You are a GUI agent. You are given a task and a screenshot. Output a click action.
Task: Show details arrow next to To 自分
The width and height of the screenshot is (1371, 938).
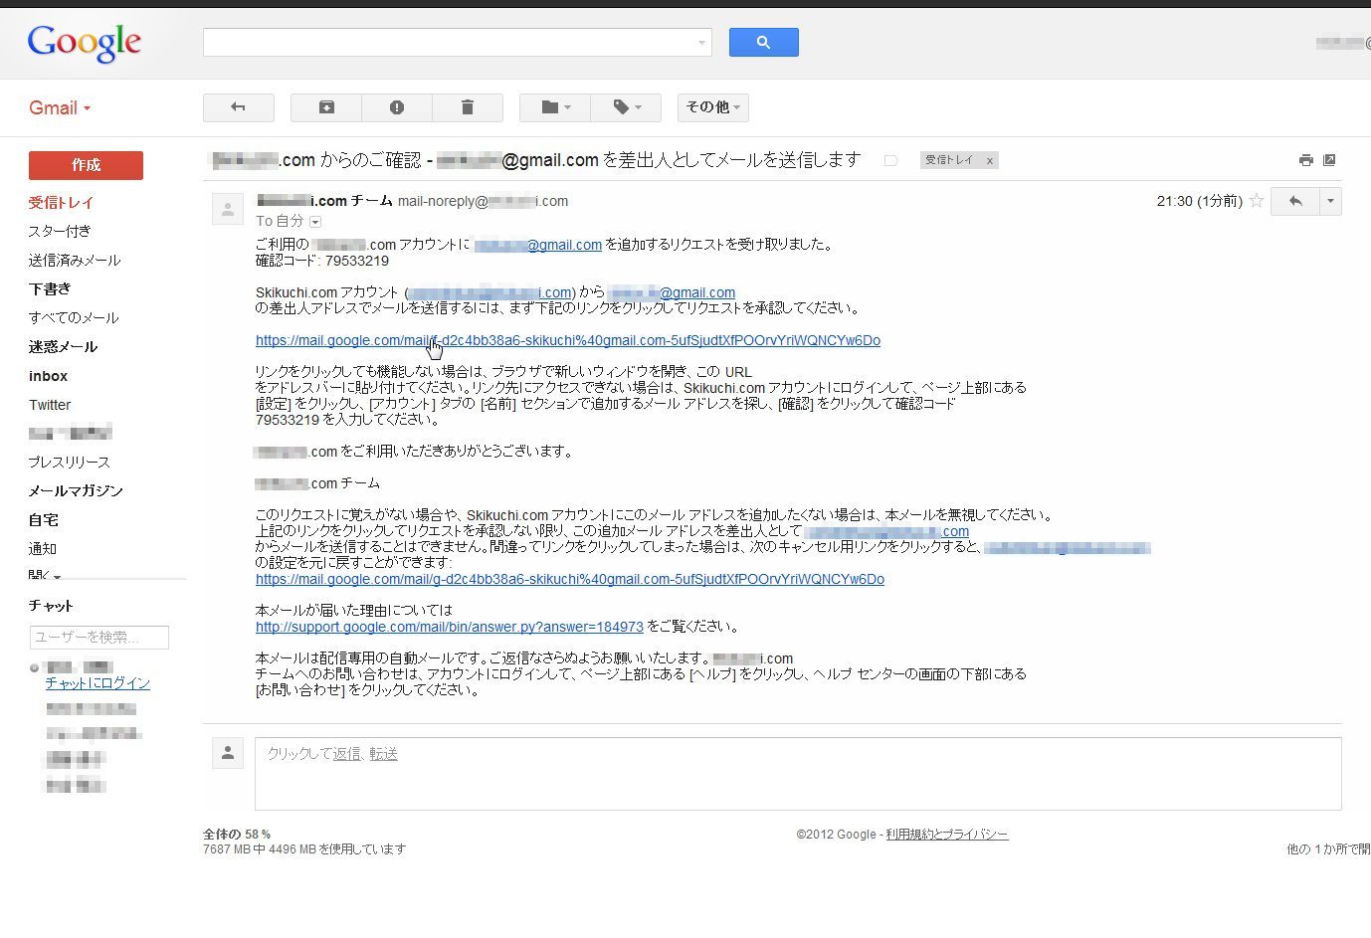[x=315, y=222]
